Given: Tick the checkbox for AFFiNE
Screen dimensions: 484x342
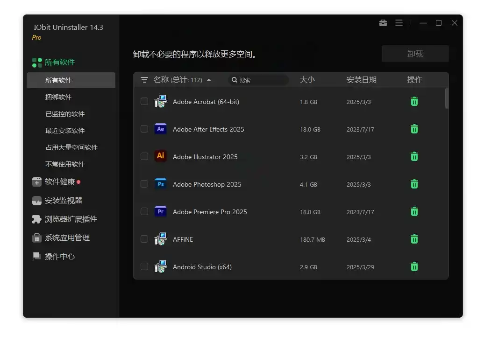Looking at the screenshot, I should (144, 239).
